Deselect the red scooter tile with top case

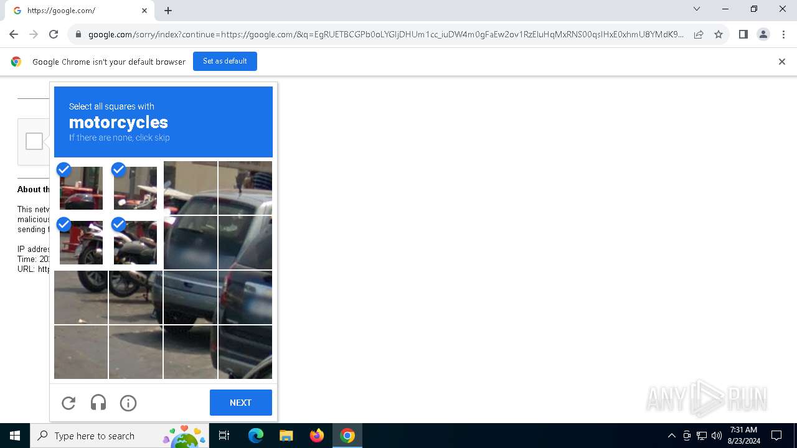point(81,188)
